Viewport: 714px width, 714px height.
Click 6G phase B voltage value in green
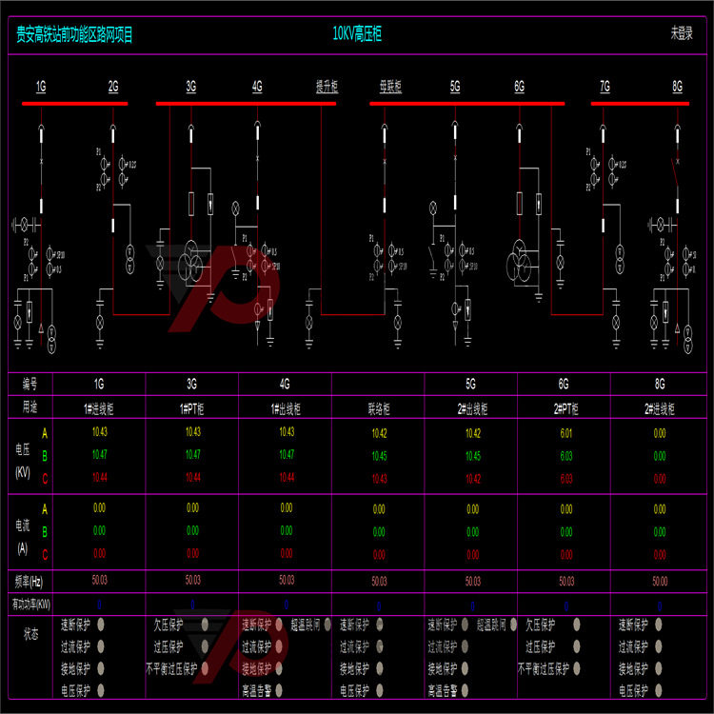566,456
